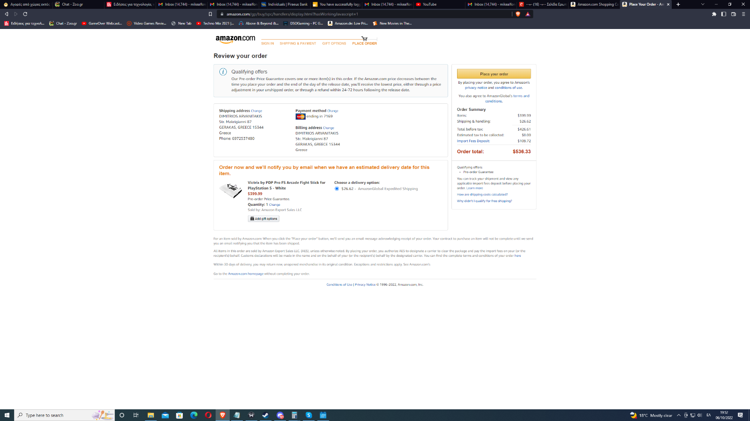This screenshot has width=750, height=421.
Task: Switch to Individuals Piraeus Bank tab
Action: pos(285,4)
